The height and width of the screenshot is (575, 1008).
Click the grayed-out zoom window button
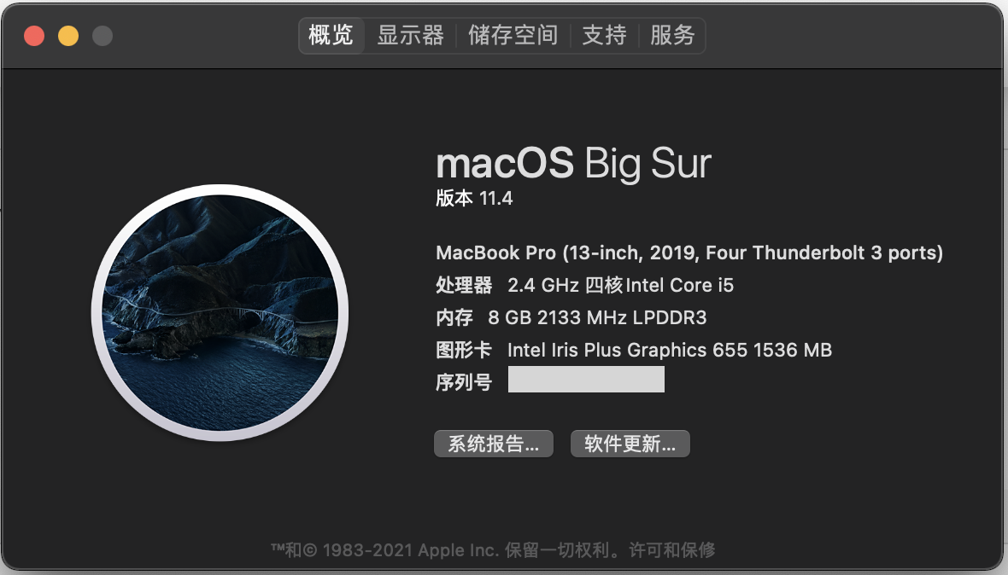tap(103, 35)
